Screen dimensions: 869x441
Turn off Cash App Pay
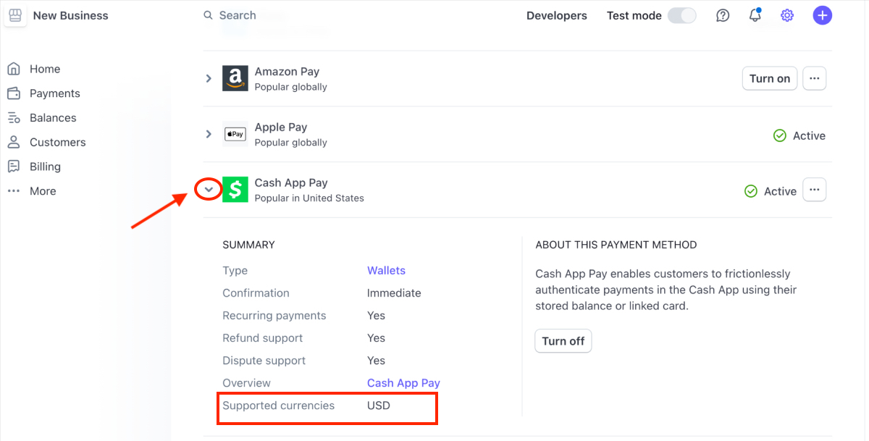(x=563, y=341)
